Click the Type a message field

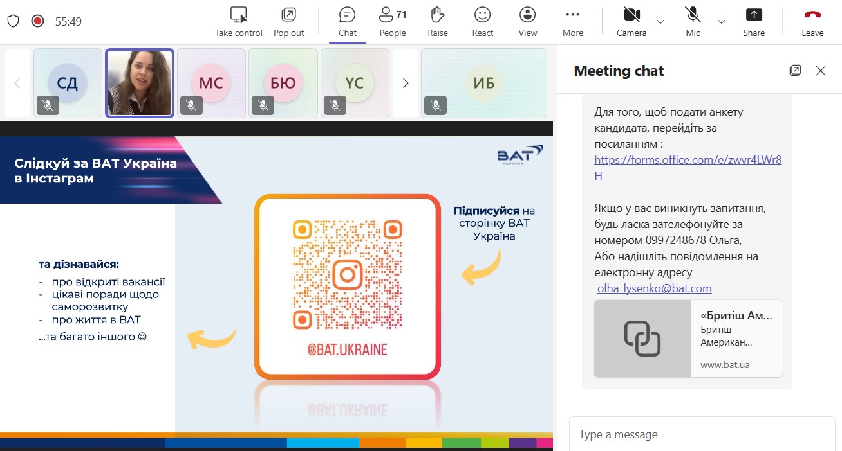pyautogui.click(x=702, y=434)
